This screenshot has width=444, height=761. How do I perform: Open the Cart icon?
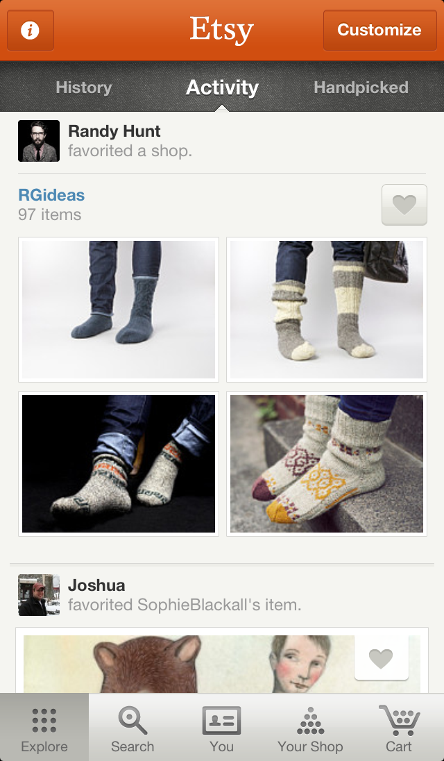point(399,727)
